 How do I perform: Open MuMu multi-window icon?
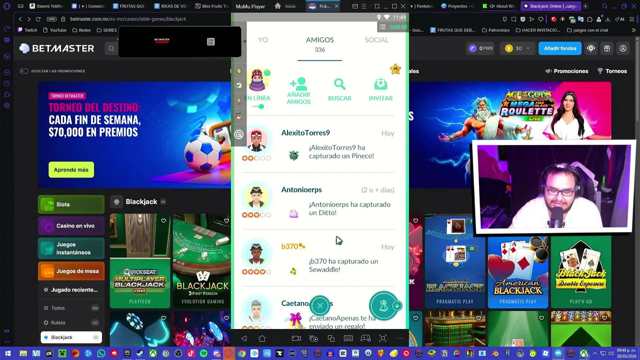331,338
